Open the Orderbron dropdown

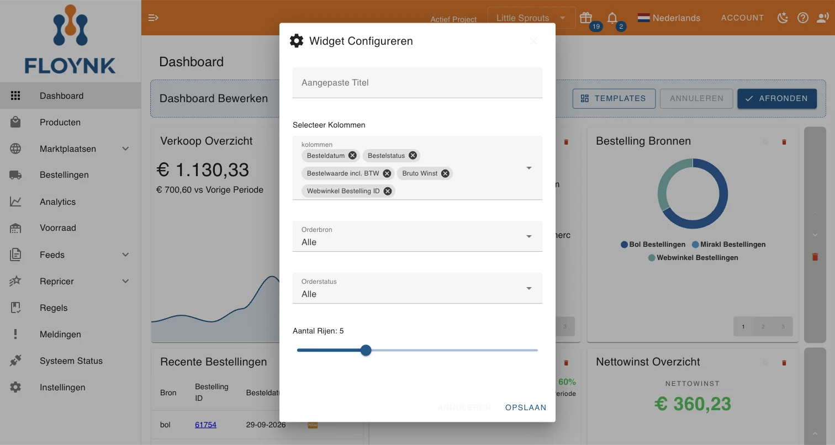(417, 236)
